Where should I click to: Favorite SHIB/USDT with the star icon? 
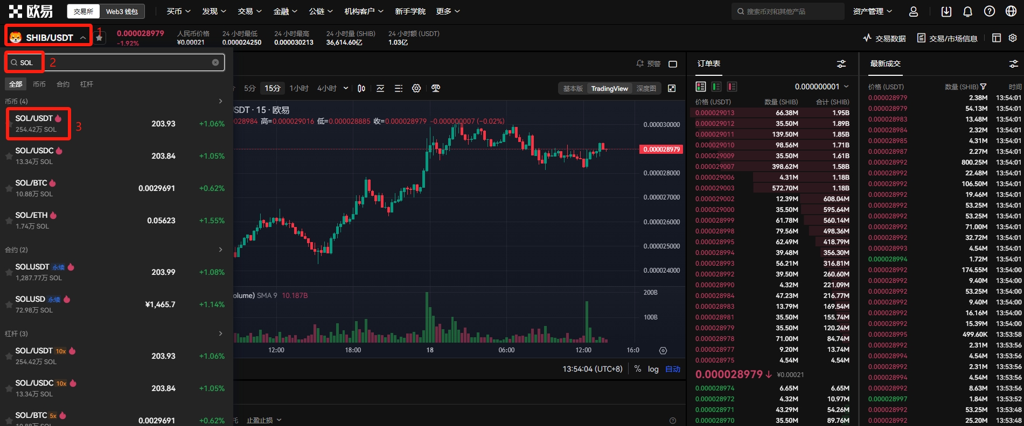99,38
